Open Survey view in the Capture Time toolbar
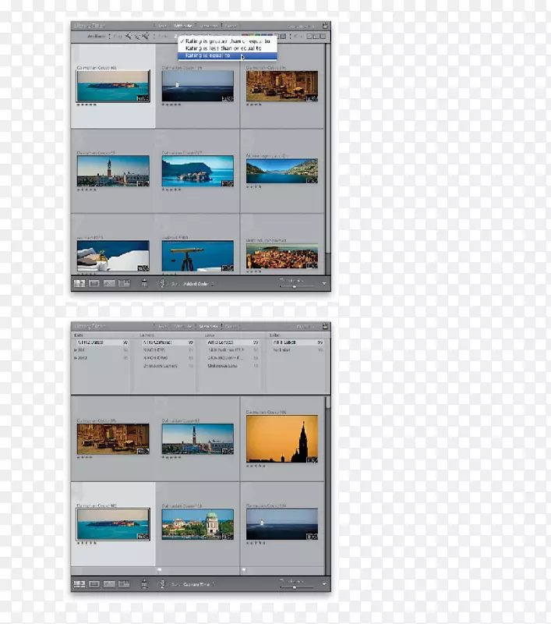Screen dimensions: 551x624 click(x=124, y=583)
